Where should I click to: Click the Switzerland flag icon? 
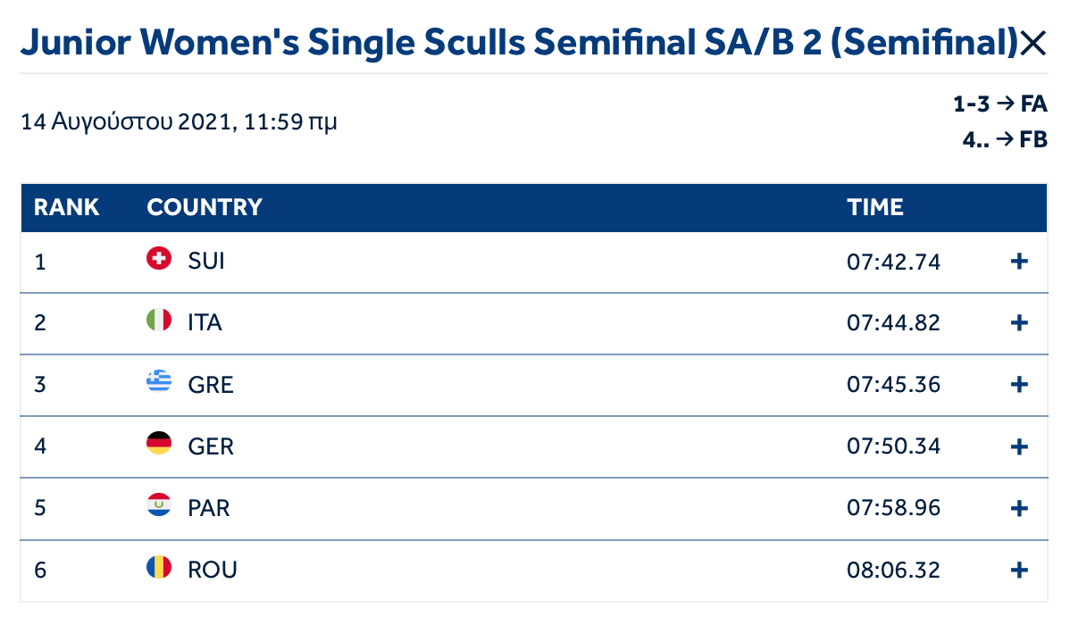158,259
